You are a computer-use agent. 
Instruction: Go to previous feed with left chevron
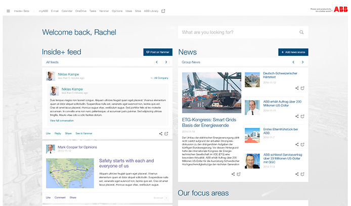click(157, 62)
